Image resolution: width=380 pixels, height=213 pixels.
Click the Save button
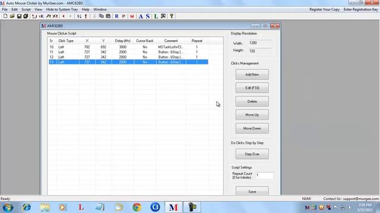coord(252,191)
